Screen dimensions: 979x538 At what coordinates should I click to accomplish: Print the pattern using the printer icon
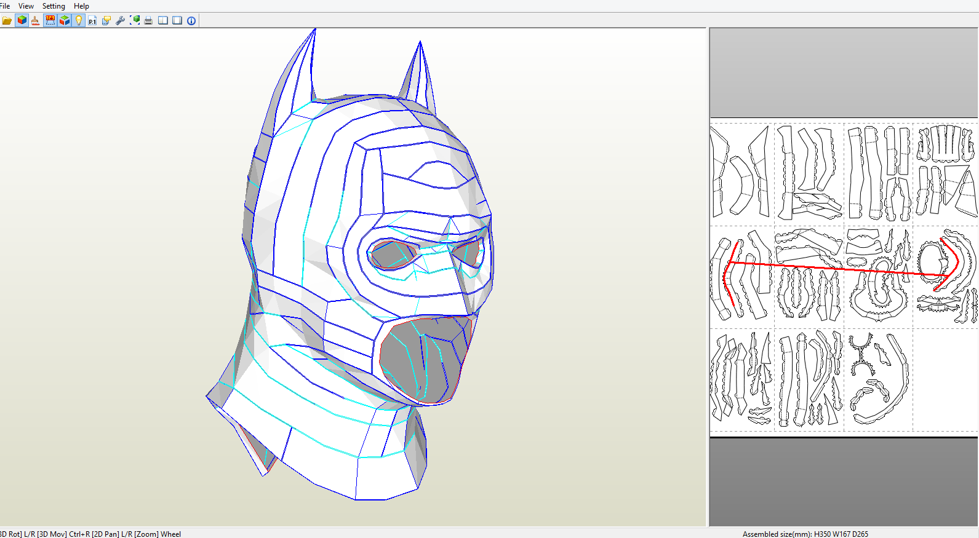click(148, 20)
